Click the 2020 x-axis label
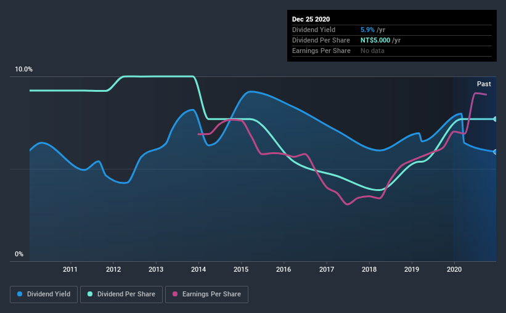 [x=454, y=269]
